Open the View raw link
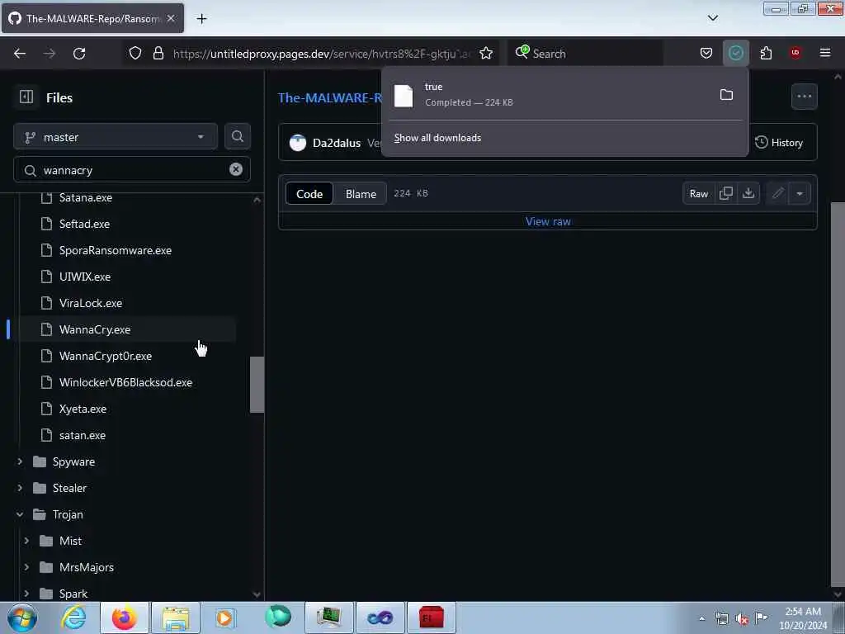The image size is (845, 634). click(x=548, y=221)
